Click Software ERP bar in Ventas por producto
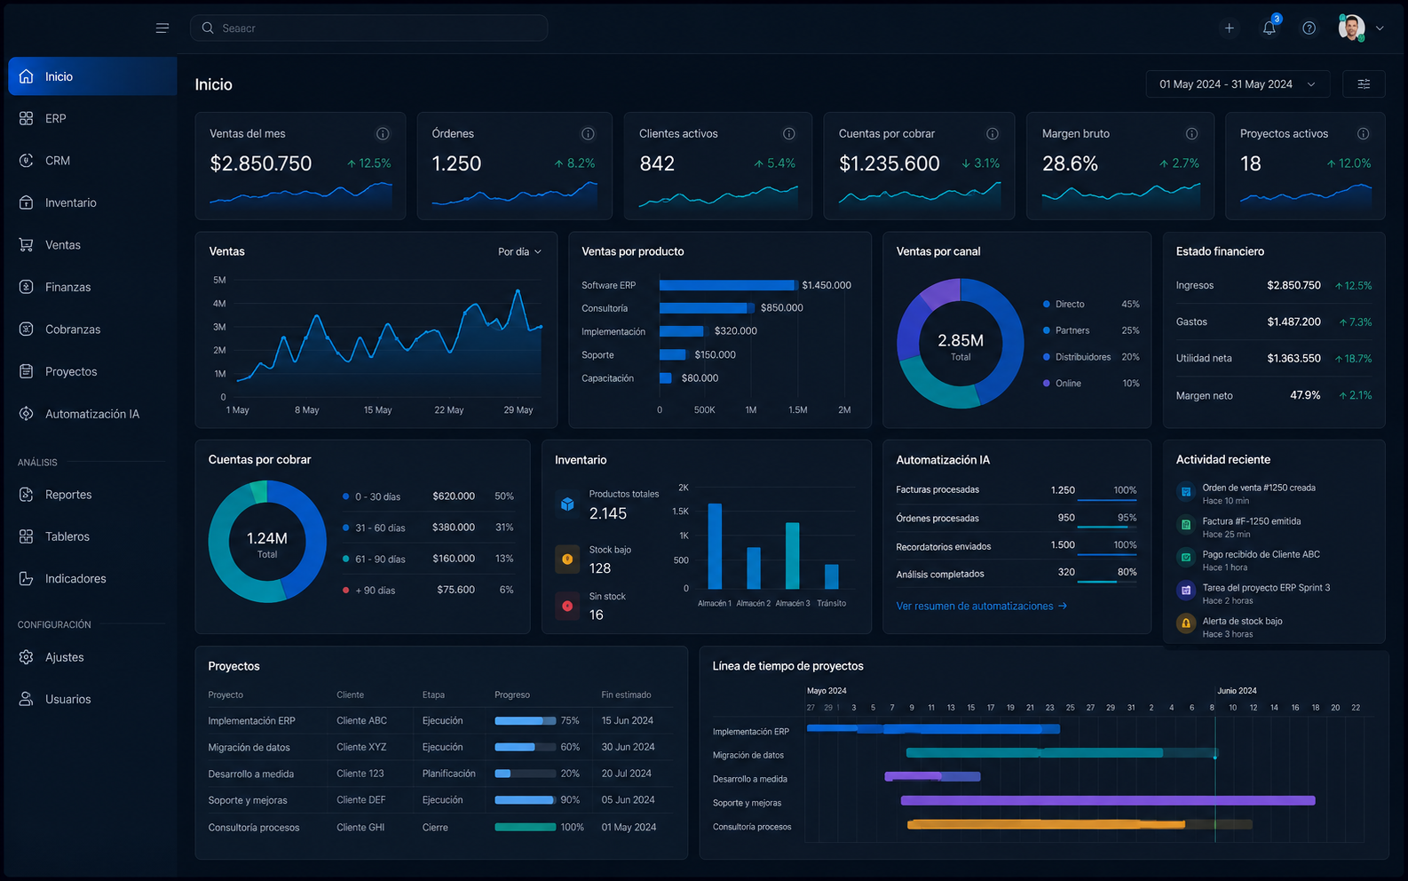This screenshot has height=881, width=1408. pos(727,285)
